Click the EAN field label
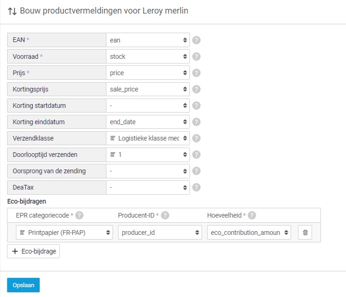Image resolution: width=346 pixels, height=297 pixels. 19,40
